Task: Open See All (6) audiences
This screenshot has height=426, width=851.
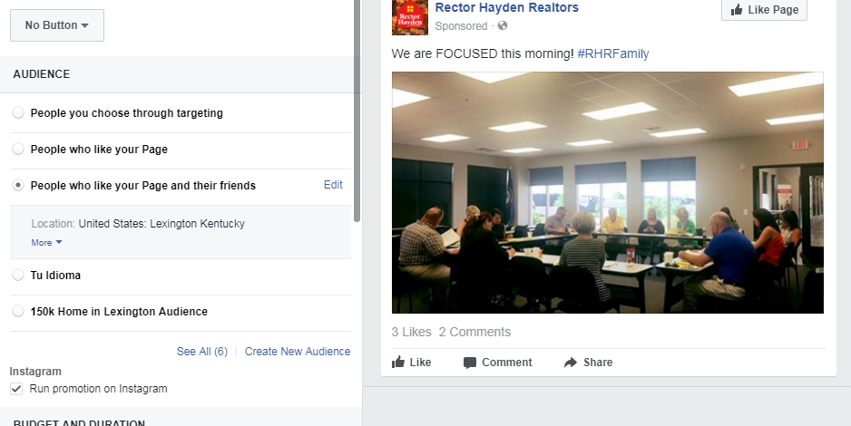Action: [202, 351]
